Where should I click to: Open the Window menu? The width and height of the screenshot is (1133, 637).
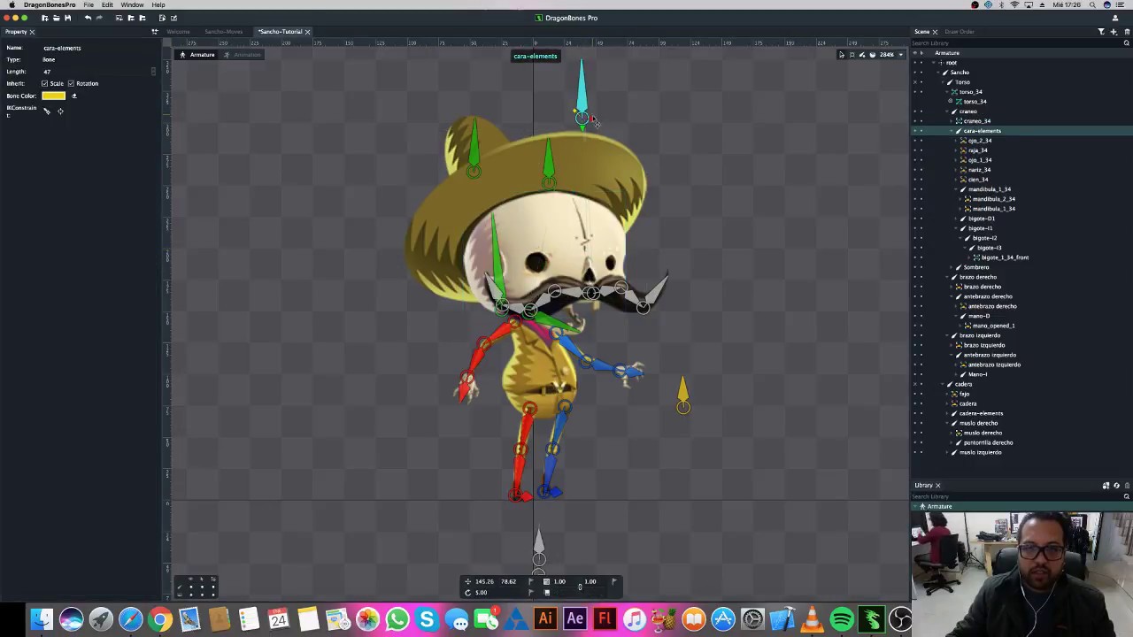coord(133,5)
